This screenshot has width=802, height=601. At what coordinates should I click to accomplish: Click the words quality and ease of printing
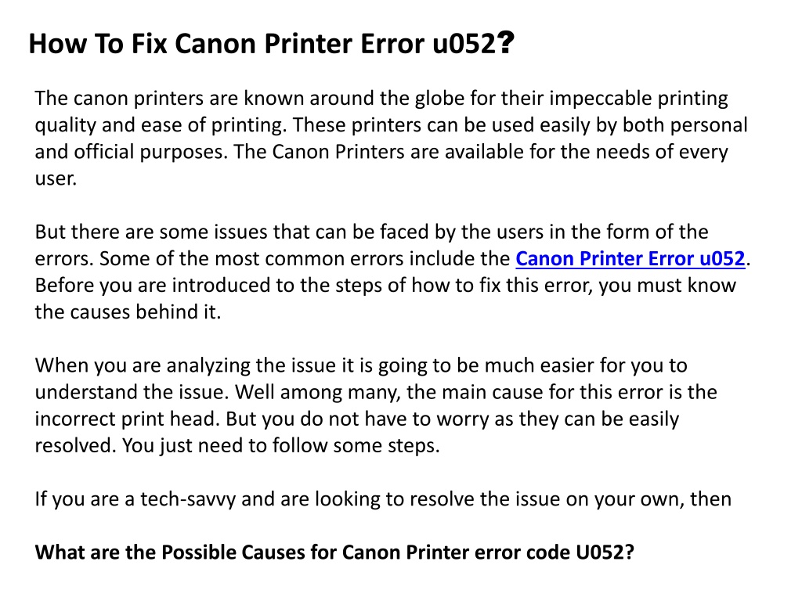pyautogui.click(x=160, y=125)
